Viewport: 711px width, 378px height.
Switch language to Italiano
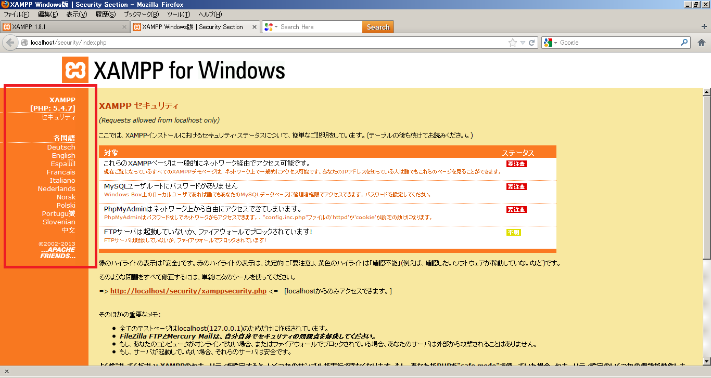click(x=62, y=180)
